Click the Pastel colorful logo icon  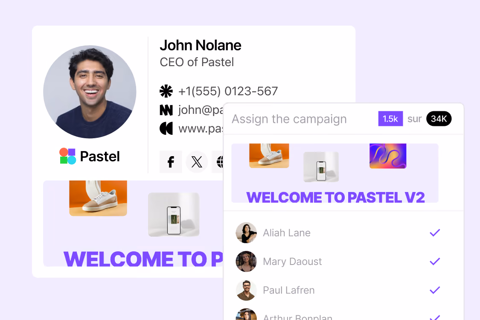68,156
